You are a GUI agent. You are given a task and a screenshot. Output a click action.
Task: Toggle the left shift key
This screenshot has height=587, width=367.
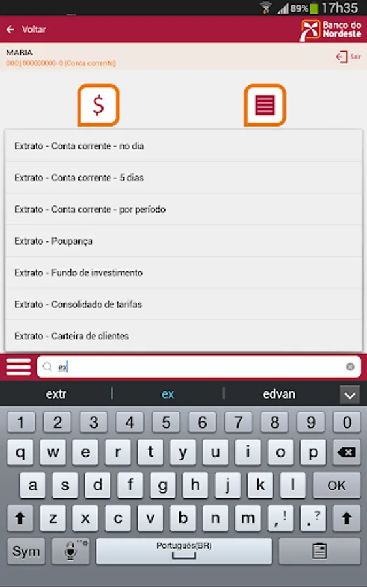point(20,518)
